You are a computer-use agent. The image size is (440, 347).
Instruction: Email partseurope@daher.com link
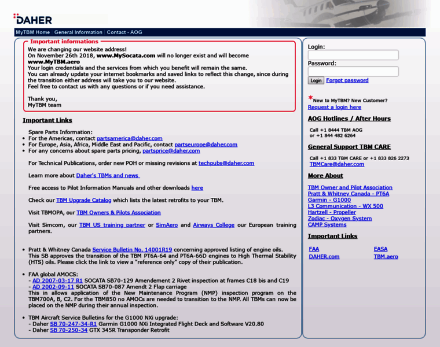tap(206, 145)
